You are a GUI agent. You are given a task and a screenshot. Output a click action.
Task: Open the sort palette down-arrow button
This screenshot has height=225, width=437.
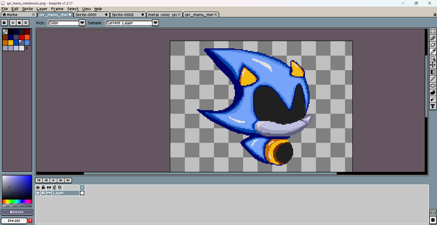click(x=13, y=22)
